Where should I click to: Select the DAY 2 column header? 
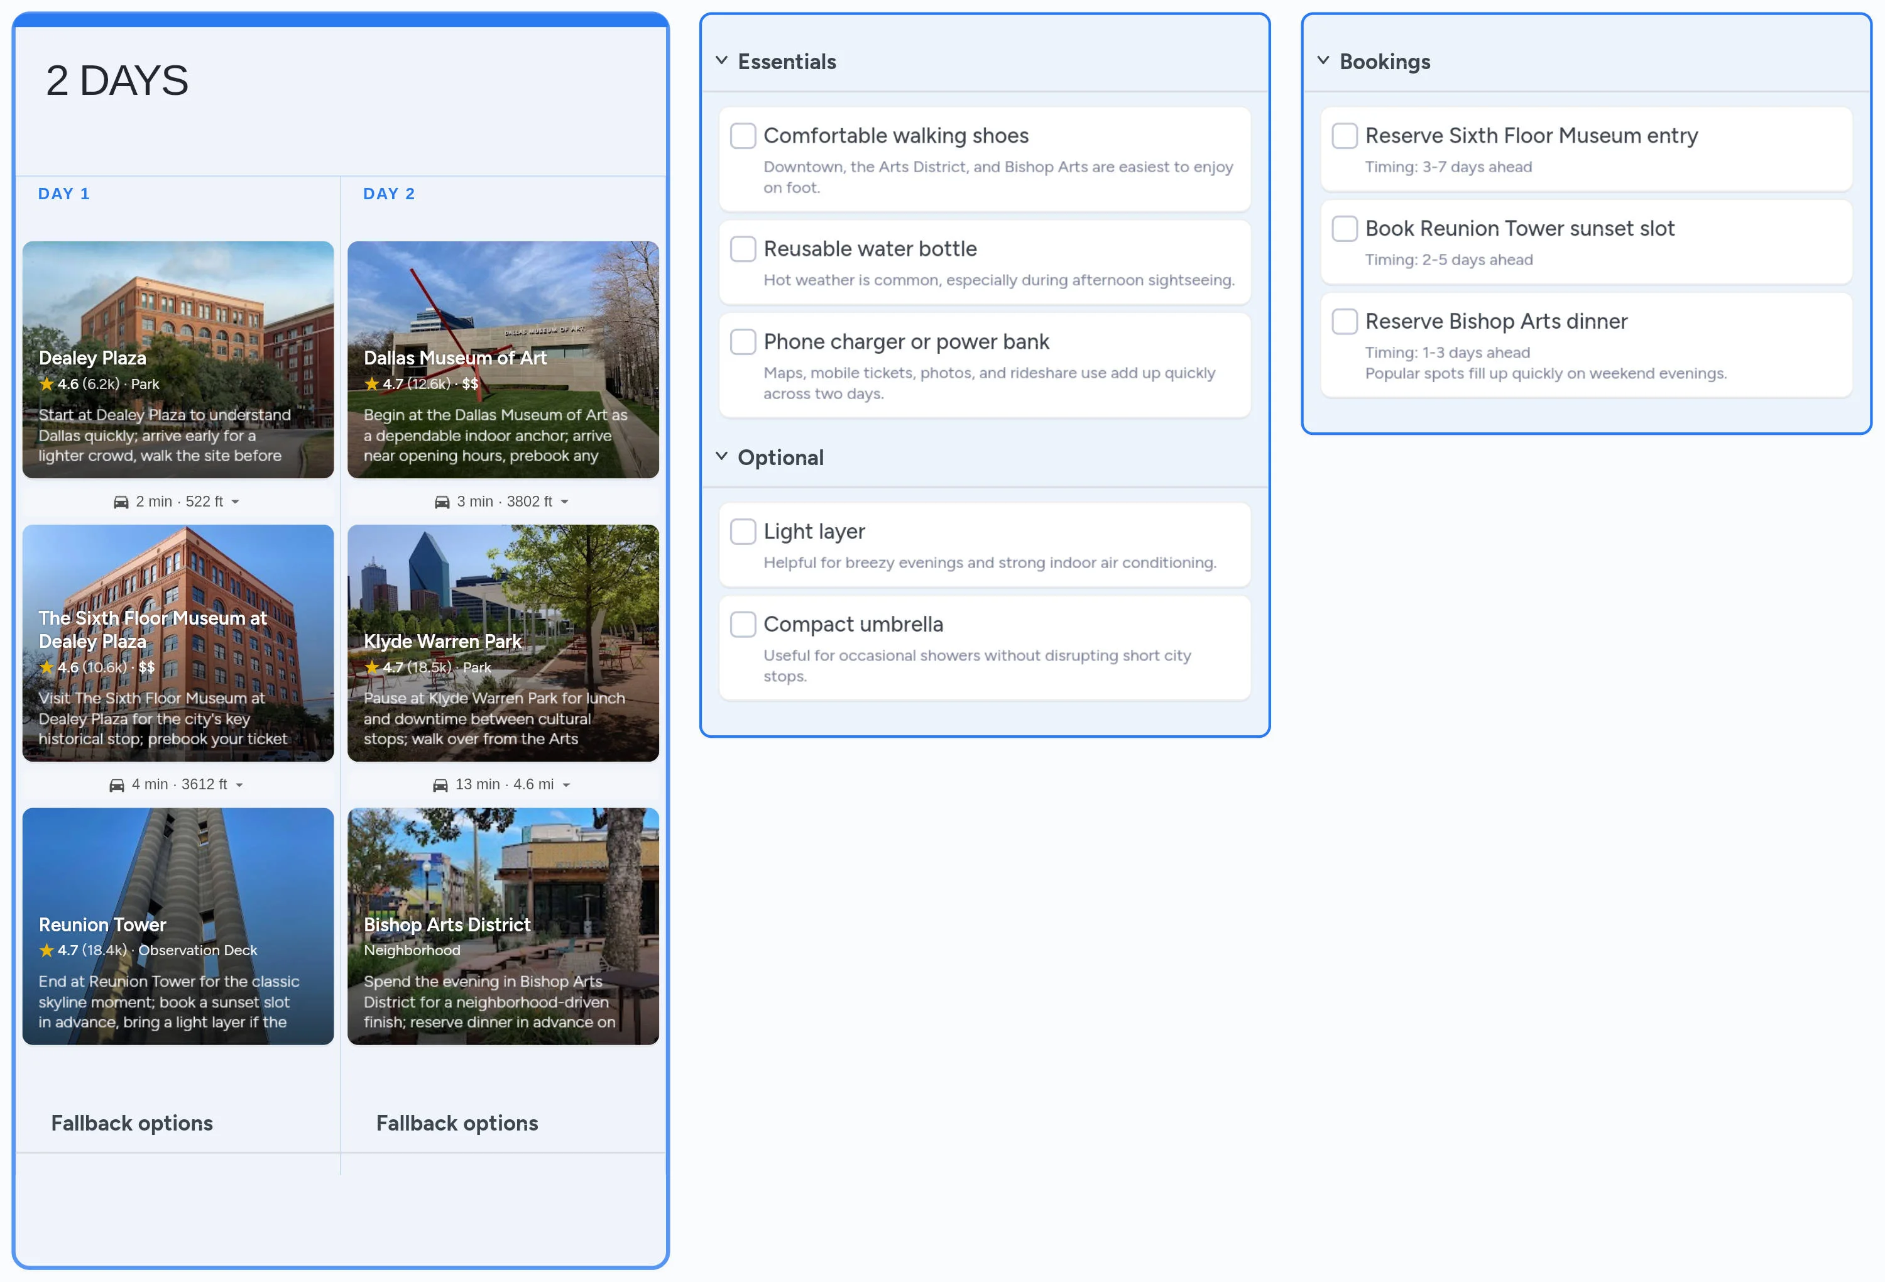(x=390, y=194)
